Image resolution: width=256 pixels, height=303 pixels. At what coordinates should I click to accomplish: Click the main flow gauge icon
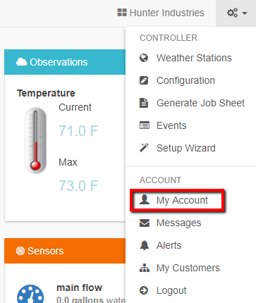pos(30,294)
